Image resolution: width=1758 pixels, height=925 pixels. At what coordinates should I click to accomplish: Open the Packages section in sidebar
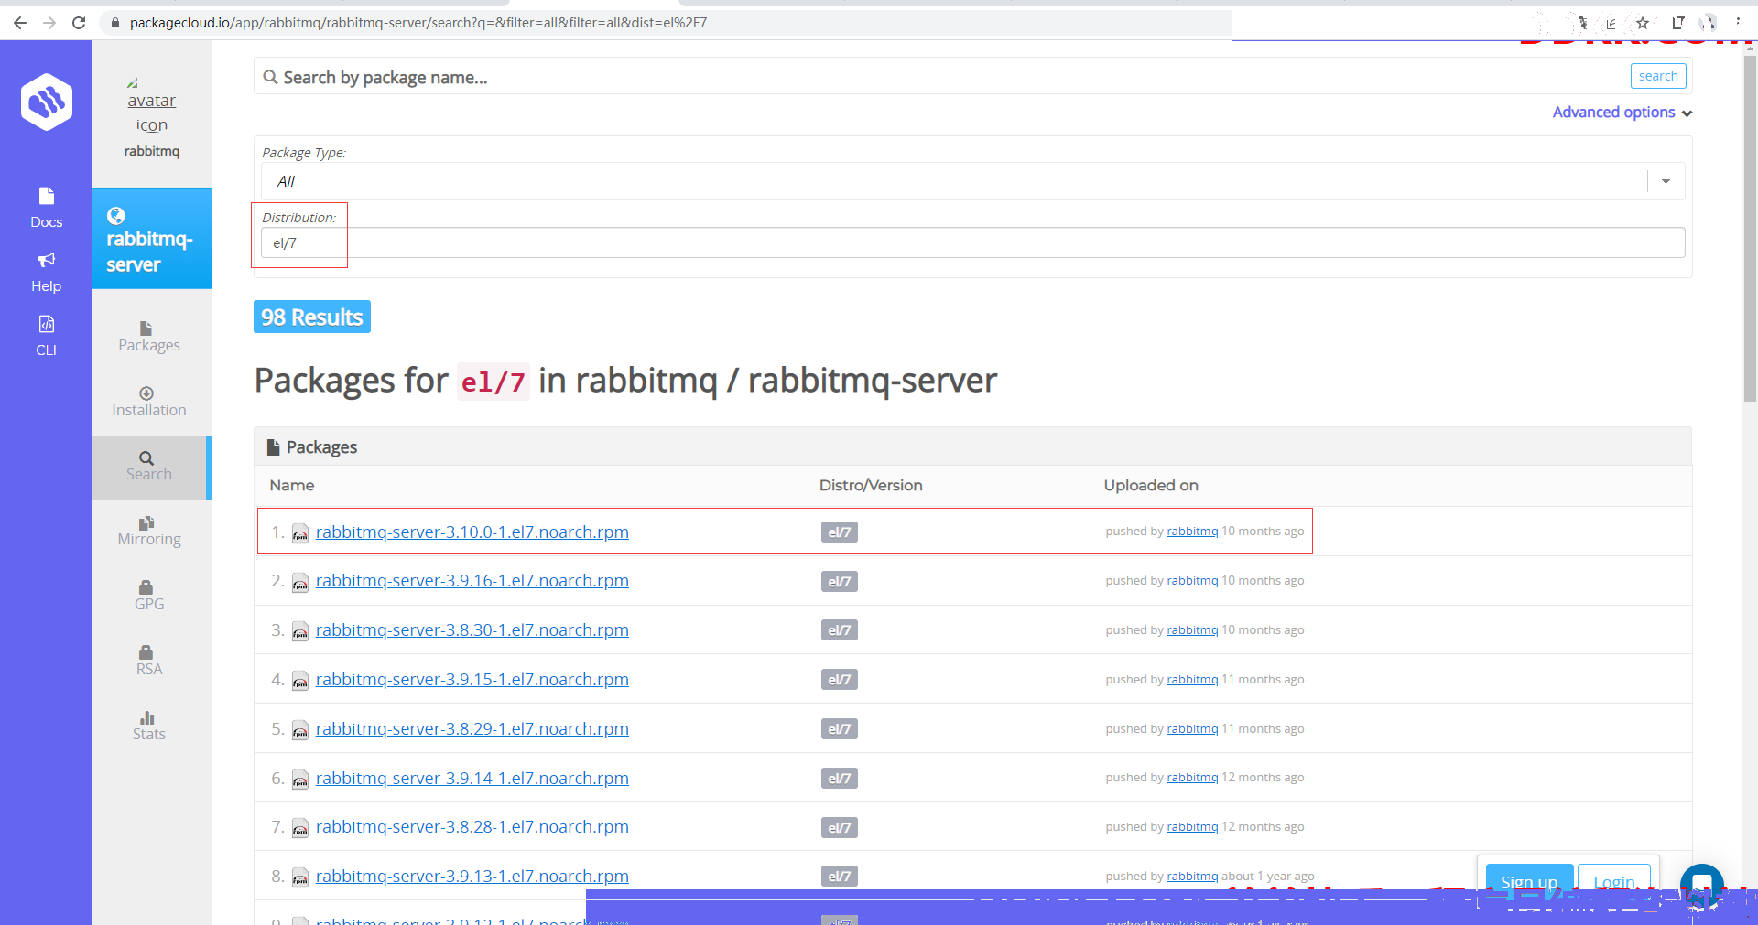click(x=149, y=337)
